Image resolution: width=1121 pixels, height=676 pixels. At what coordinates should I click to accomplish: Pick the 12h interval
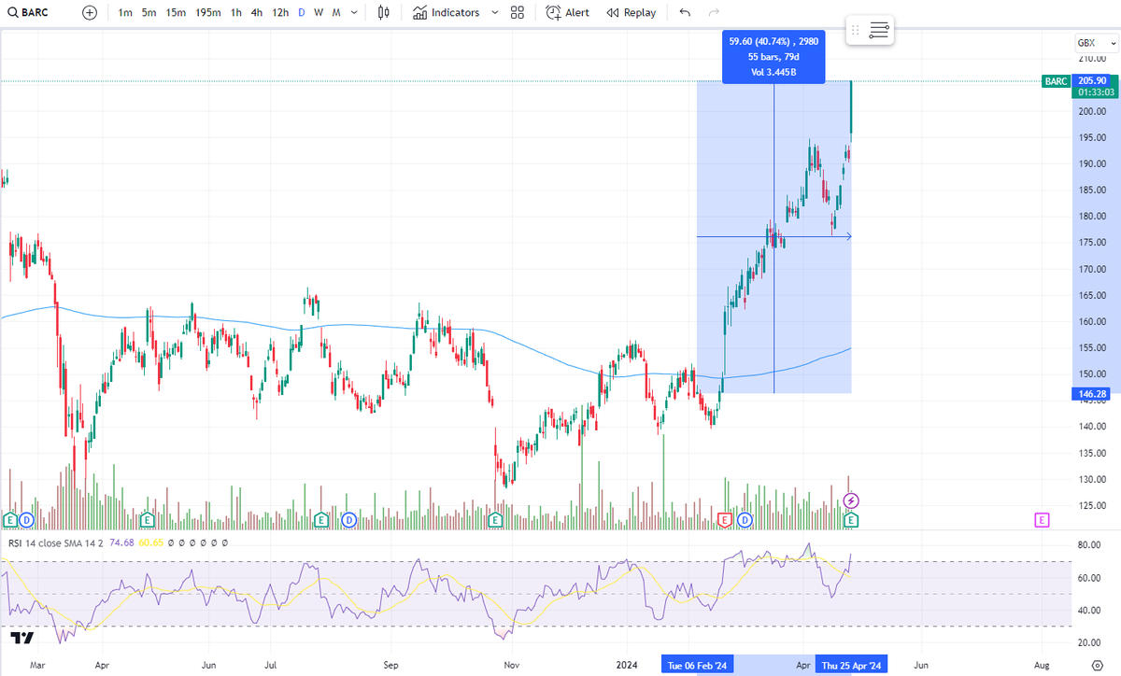click(x=280, y=13)
